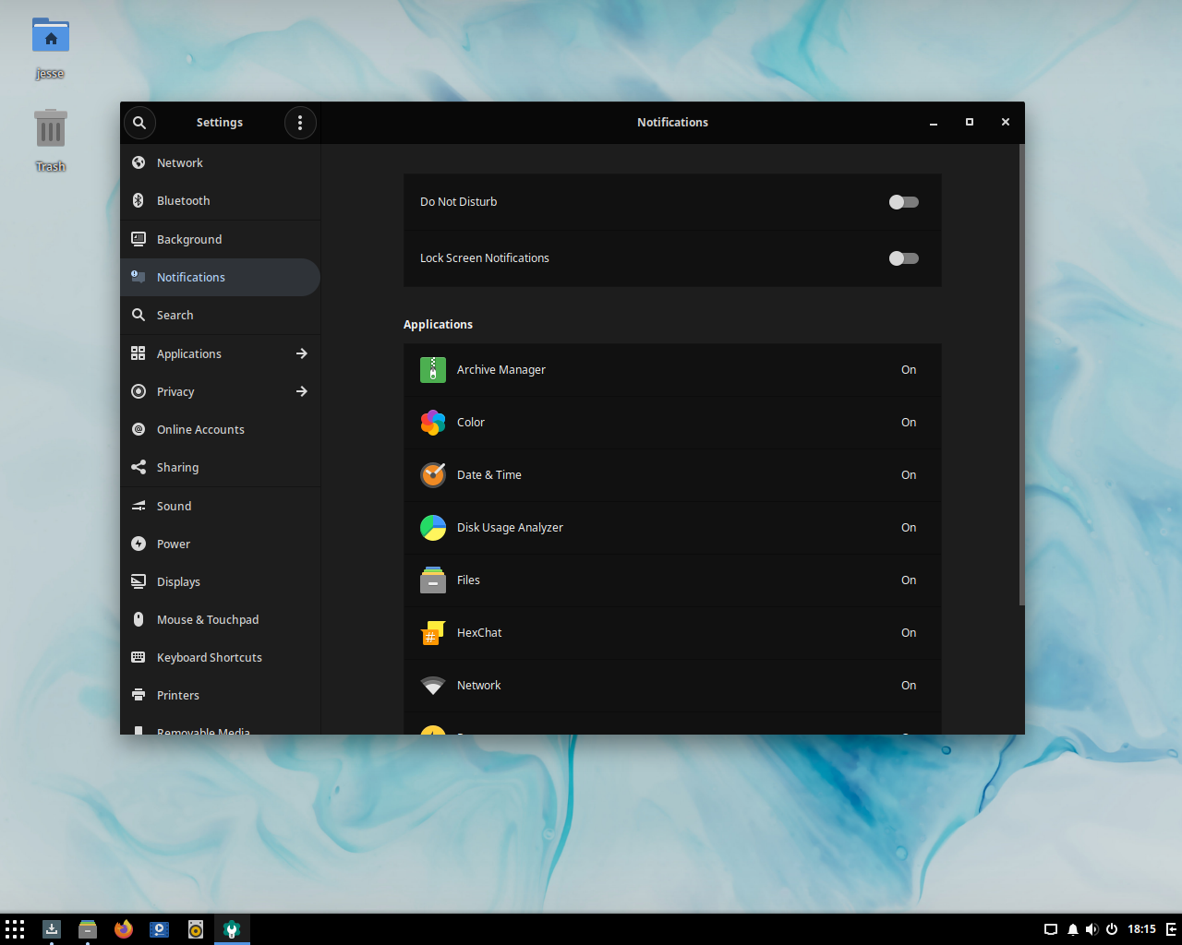Screen dimensions: 1182x945
Task: Select Sharing in the sidebar
Action: coord(221,467)
